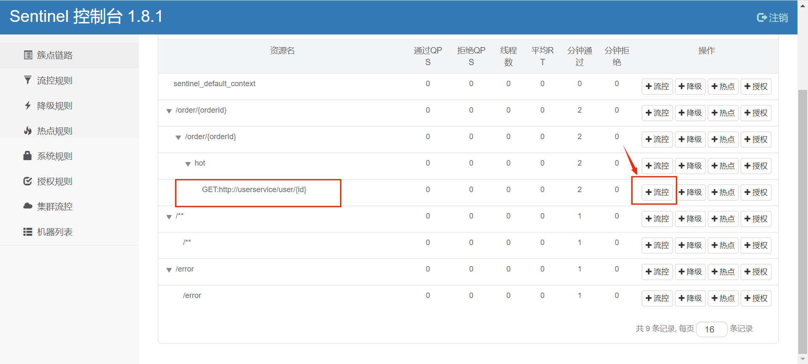808x364 pixels.
Task: Click the 分钟通过 column header
Action: tap(579, 56)
